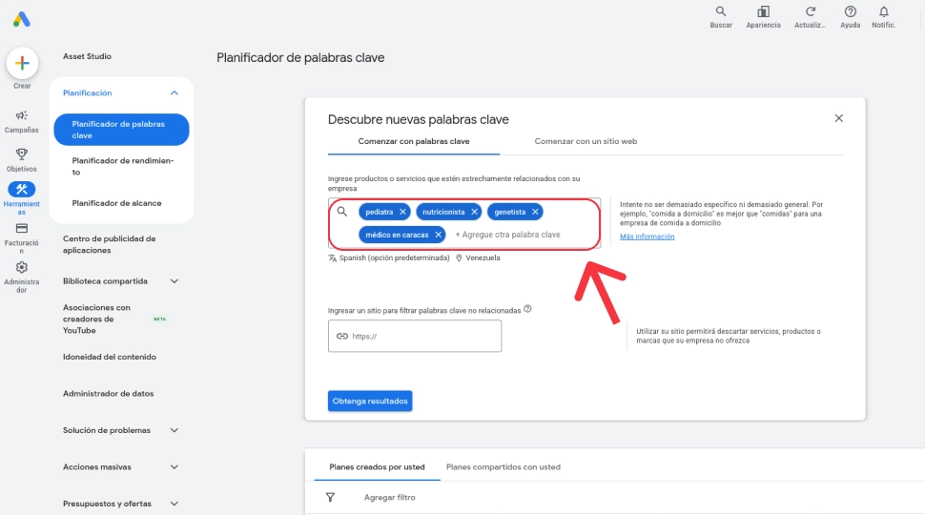The width and height of the screenshot is (925, 515).
Task: Open Centro de publicidad de aplicaciones
Action: pyautogui.click(x=109, y=244)
